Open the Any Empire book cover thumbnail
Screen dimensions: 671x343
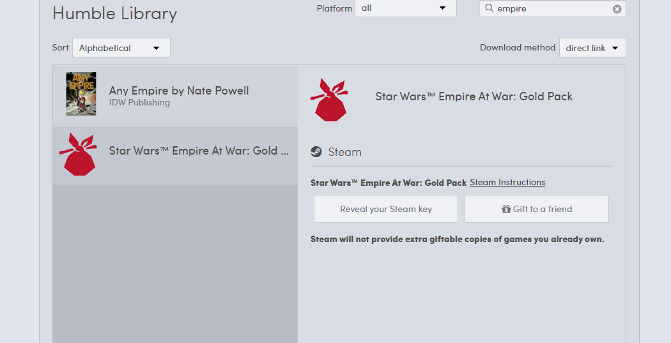point(81,94)
